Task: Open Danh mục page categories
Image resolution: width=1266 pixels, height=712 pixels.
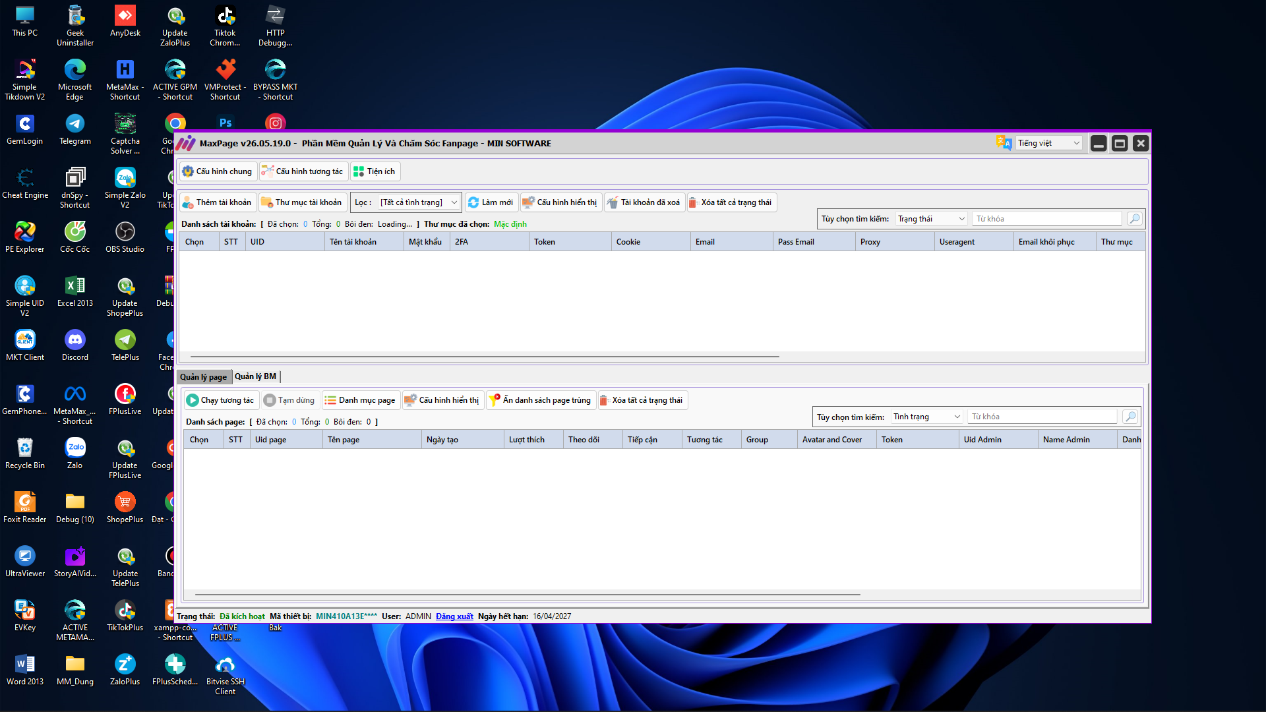Action: 360,400
